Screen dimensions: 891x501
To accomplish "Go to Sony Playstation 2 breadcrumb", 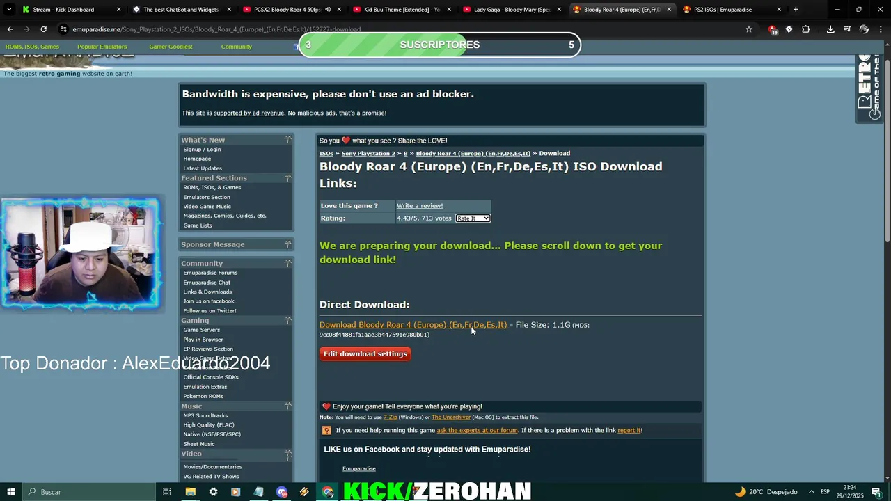I will [368, 153].
